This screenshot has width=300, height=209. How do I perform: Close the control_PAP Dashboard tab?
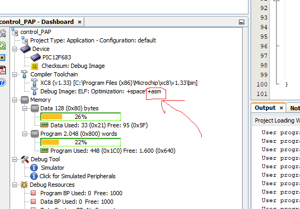click(80, 22)
